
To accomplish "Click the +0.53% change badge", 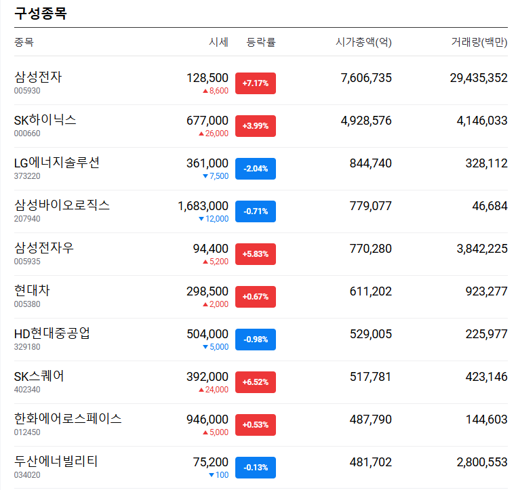I will point(256,425).
